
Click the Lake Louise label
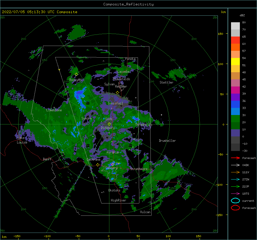tap(22, 140)
